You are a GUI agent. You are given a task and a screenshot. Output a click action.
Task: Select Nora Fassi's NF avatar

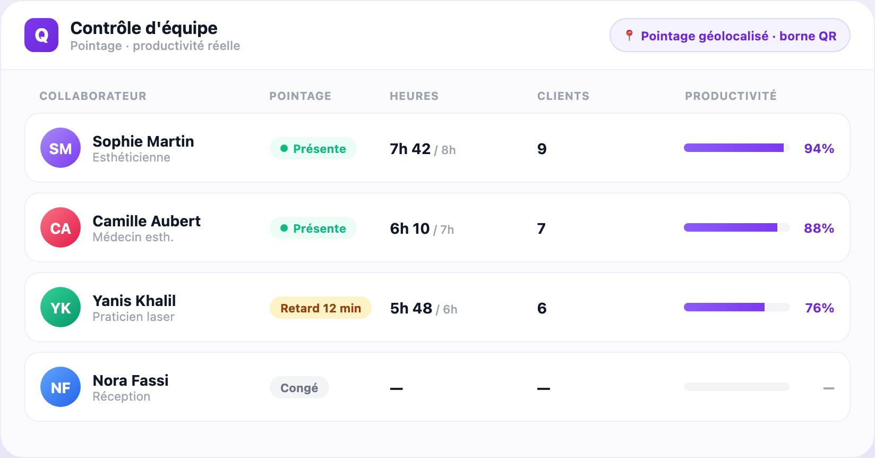click(x=61, y=387)
